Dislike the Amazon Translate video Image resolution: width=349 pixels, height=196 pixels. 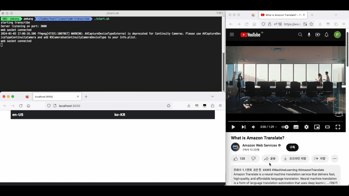coord(254,158)
